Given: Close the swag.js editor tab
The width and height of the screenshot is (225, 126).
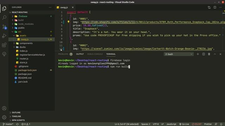Looking at the screenshot, I should (73, 7).
